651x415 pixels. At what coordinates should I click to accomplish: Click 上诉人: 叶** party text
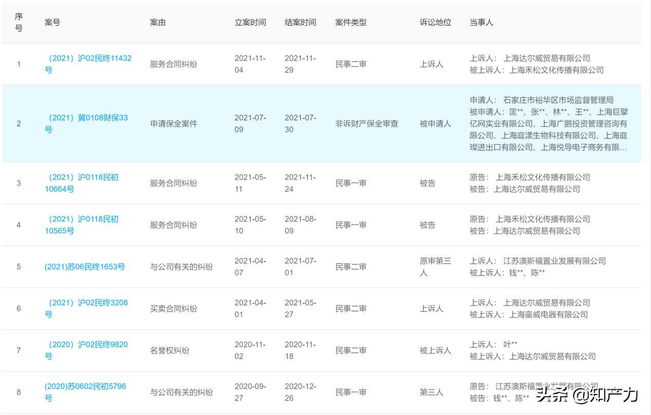pos(493,344)
